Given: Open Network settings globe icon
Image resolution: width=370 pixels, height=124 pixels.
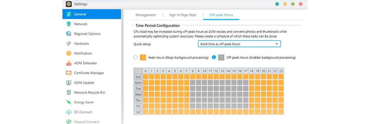Looking at the screenshot, I should pos(69,24).
